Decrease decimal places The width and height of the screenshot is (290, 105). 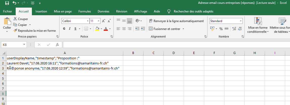point(240,29)
